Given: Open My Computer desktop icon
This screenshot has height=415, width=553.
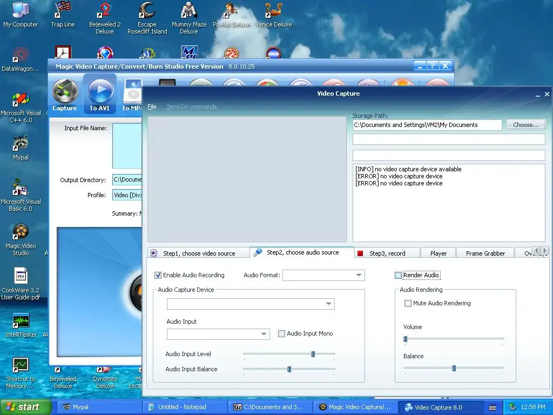Looking at the screenshot, I should (x=20, y=14).
